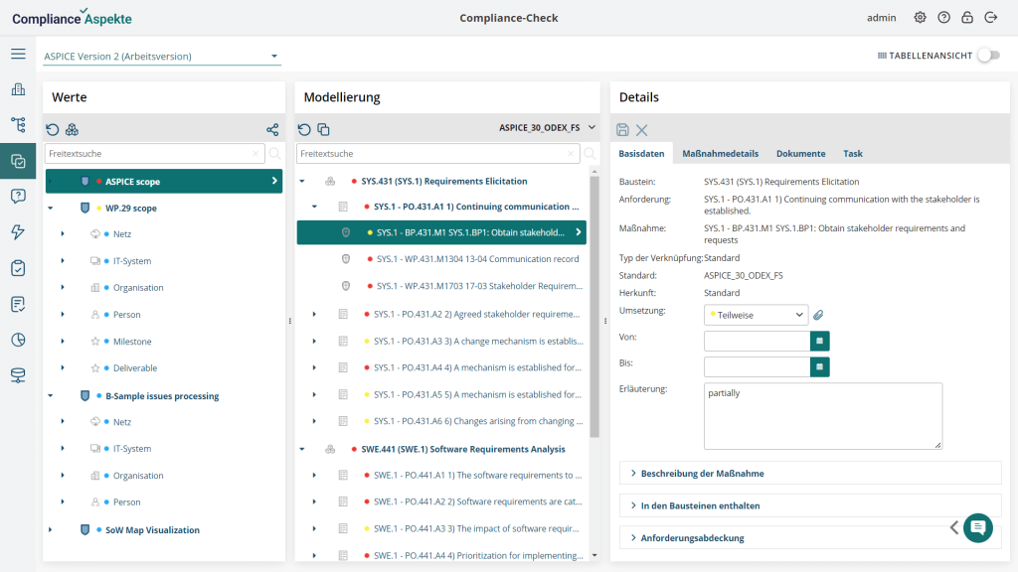Click the copy icon in the Modellierung panel
This screenshot has height=572, width=1018.
(322, 129)
